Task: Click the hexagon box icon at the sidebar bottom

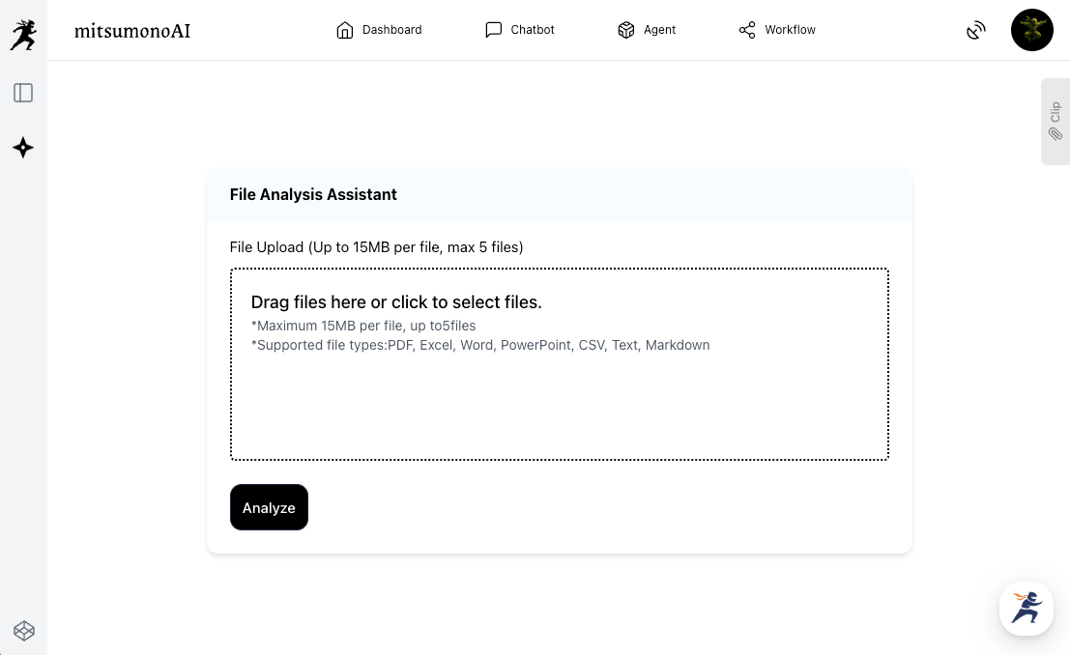Action: [24, 631]
